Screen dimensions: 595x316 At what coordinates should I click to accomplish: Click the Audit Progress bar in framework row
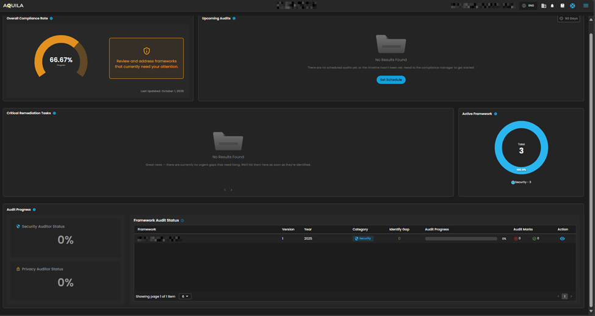[x=461, y=239]
